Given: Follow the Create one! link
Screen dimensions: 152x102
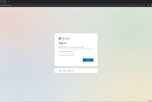Looking at the screenshot, I should 70,51.
